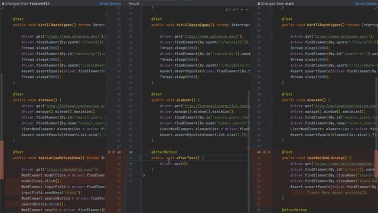
Task: Click the WebElement result line in the Feature#21 pane
Action: click(63, 210)
